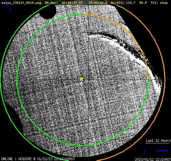Click the yellow X telescope pointing marker

pos(81,79)
